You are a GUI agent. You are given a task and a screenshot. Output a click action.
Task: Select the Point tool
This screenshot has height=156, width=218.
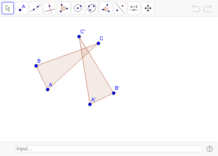(x=22, y=8)
